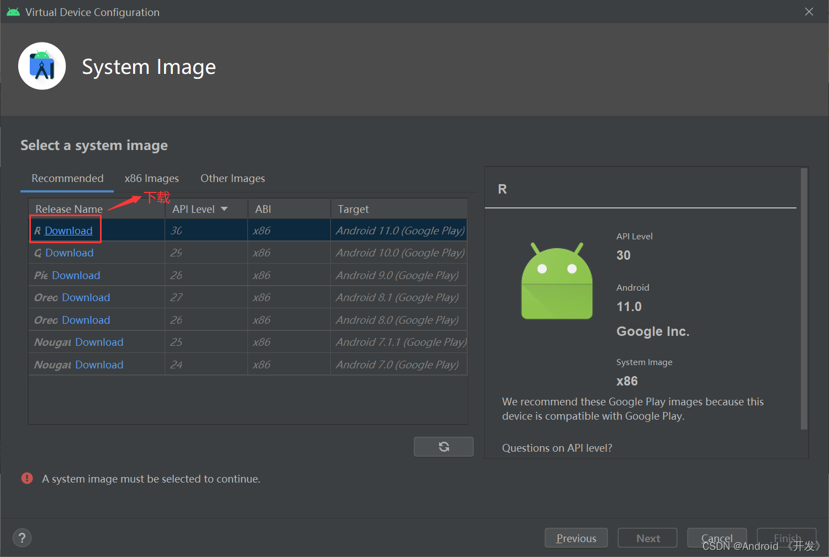Viewport: 829px width, 557px height.
Task: Sort by Release Name column header
Action: 97,209
